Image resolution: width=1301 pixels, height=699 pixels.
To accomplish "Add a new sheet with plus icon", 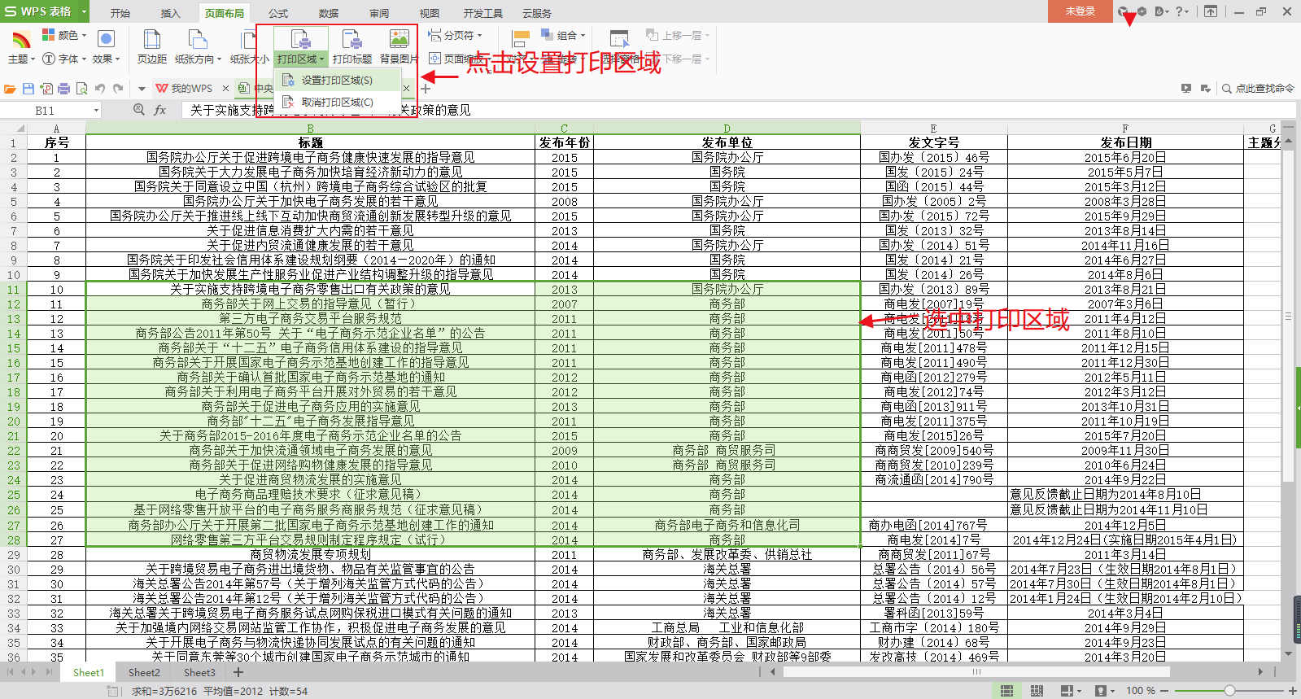I will pos(238,672).
